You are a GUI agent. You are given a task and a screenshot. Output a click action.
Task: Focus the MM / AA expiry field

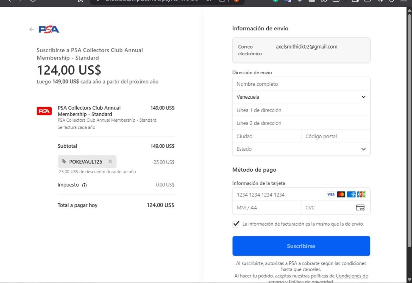[267, 208]
